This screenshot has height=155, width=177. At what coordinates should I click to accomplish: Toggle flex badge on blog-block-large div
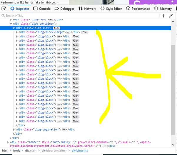click(x=85, y=32)
